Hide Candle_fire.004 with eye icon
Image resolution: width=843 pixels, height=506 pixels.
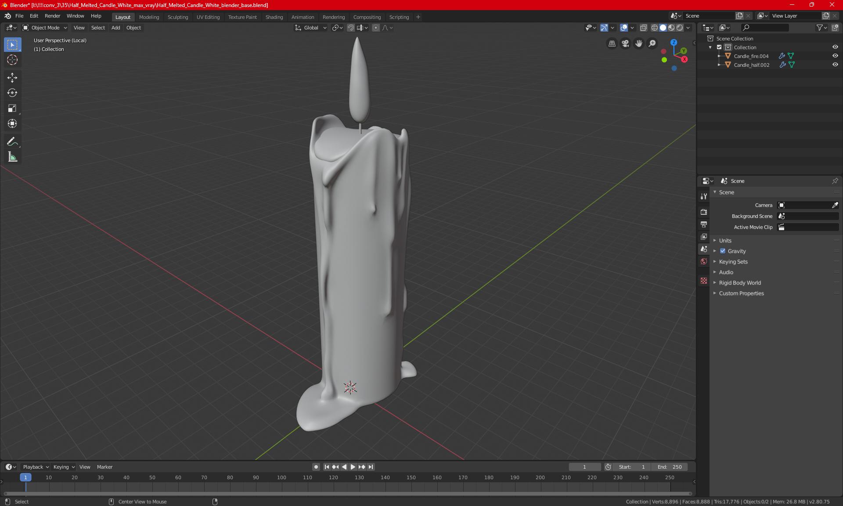(835, 56)
